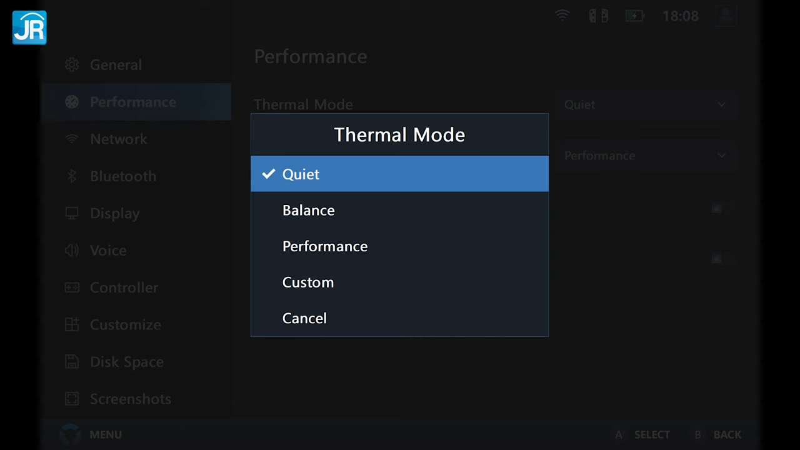Pick Custom from the Thermal Mode list
The width and height of the screenshot is (800, 450).
point(399,282)
